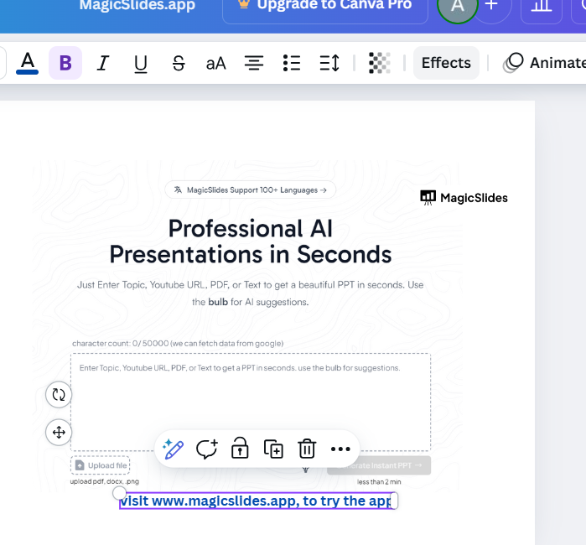The height and width of the screenshot is (545, 586).
Task: Open the user avatar A menu
Action: tap(458, 6)
